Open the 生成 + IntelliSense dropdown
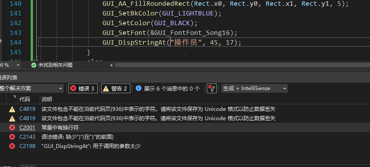The height and width of the screenshot is (167, 370). [x=254, y=88]
